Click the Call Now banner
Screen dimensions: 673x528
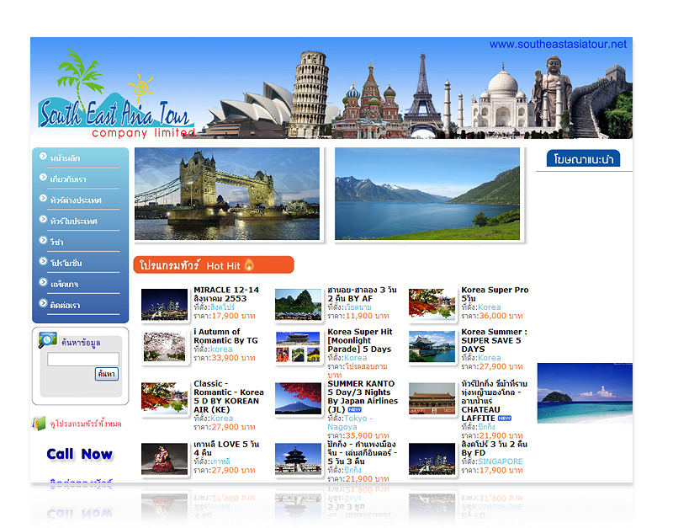click(x=79, y=454)
